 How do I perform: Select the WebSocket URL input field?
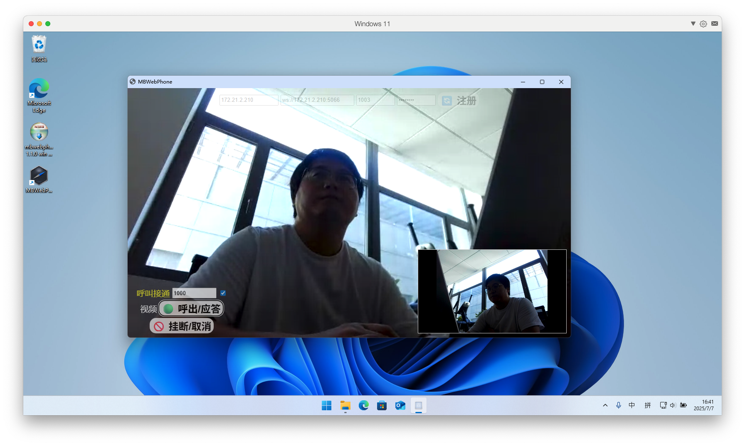317,100
